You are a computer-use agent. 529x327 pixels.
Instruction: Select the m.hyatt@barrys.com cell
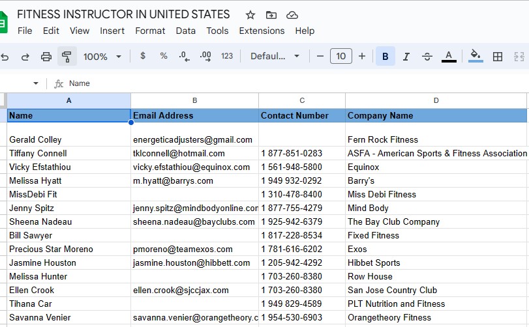coord(194,181)
